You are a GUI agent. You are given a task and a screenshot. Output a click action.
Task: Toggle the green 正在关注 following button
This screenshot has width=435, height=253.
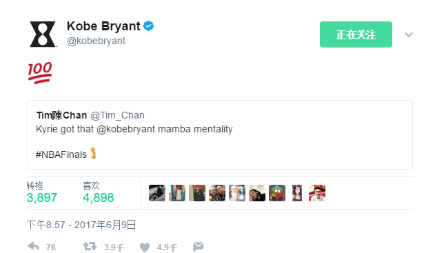coord(356,34)
